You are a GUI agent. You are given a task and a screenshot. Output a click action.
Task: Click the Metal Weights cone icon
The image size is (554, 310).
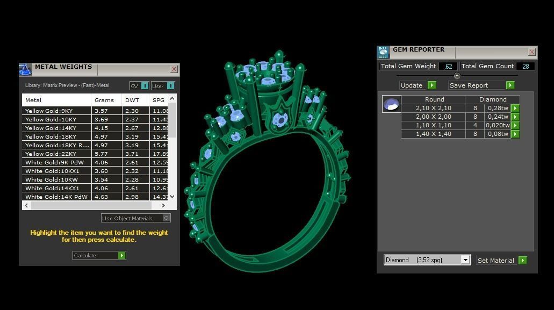click(25, 69)
